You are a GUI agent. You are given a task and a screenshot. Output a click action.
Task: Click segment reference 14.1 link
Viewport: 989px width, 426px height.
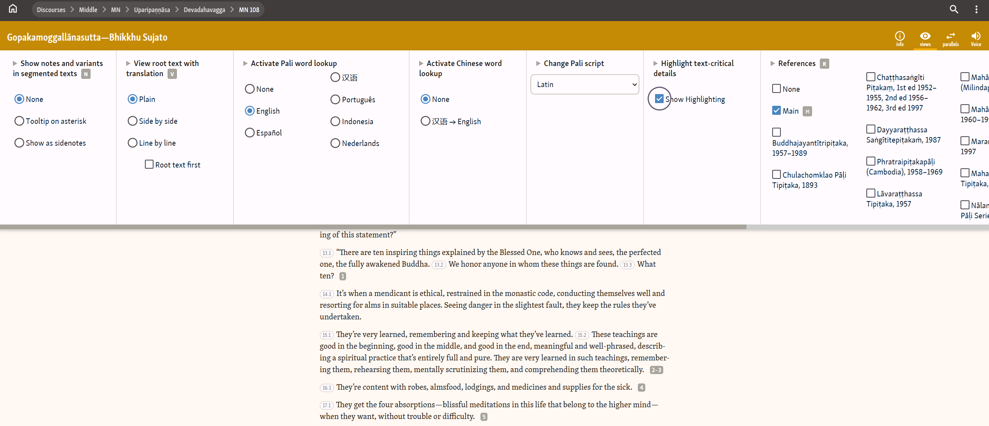(326, 294)
